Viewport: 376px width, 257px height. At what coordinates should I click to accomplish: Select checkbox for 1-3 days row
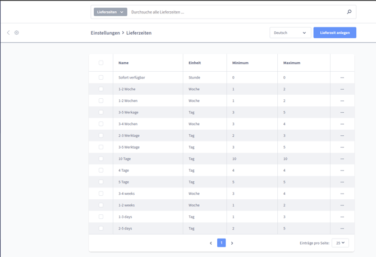tap(101, 217)
